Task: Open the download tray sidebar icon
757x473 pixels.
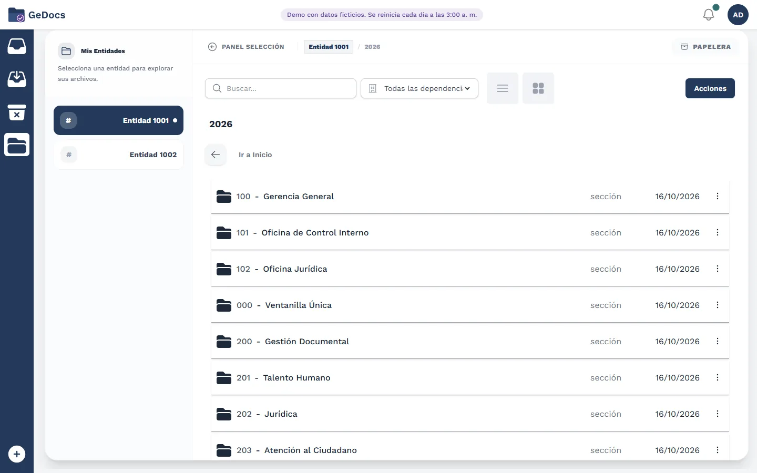Action: tap(17, 79)
